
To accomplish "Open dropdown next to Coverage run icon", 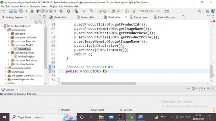I will (80, 11).
